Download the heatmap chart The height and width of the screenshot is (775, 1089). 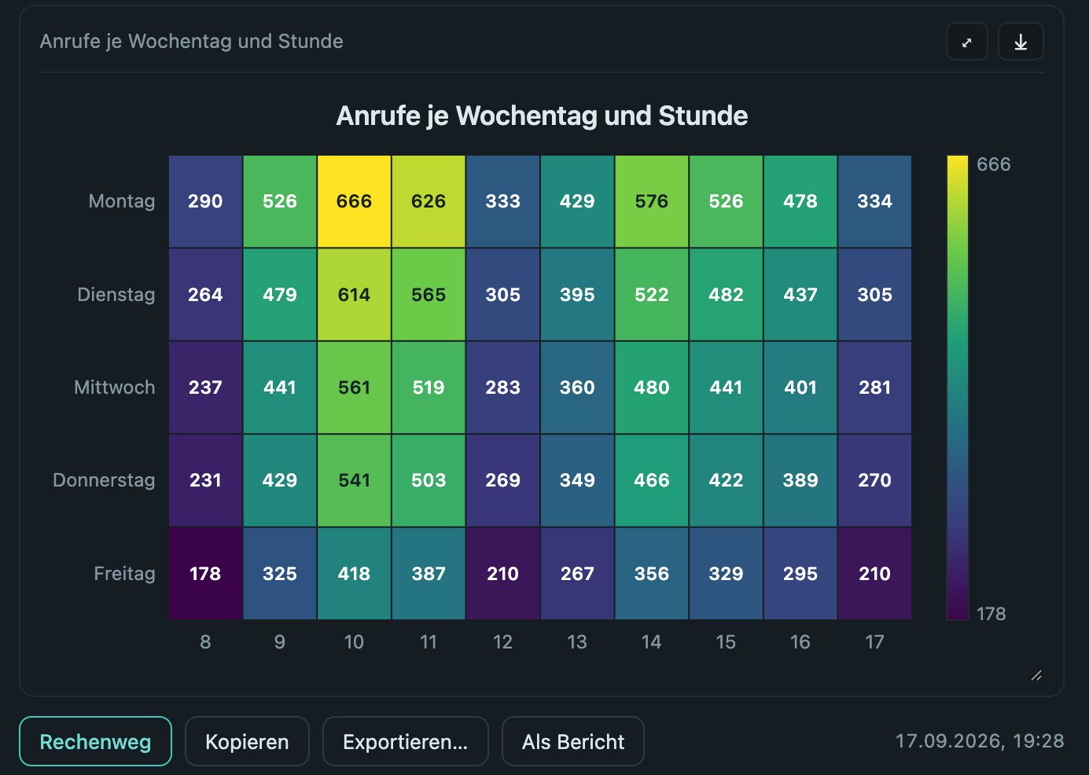coord(1021,42)
